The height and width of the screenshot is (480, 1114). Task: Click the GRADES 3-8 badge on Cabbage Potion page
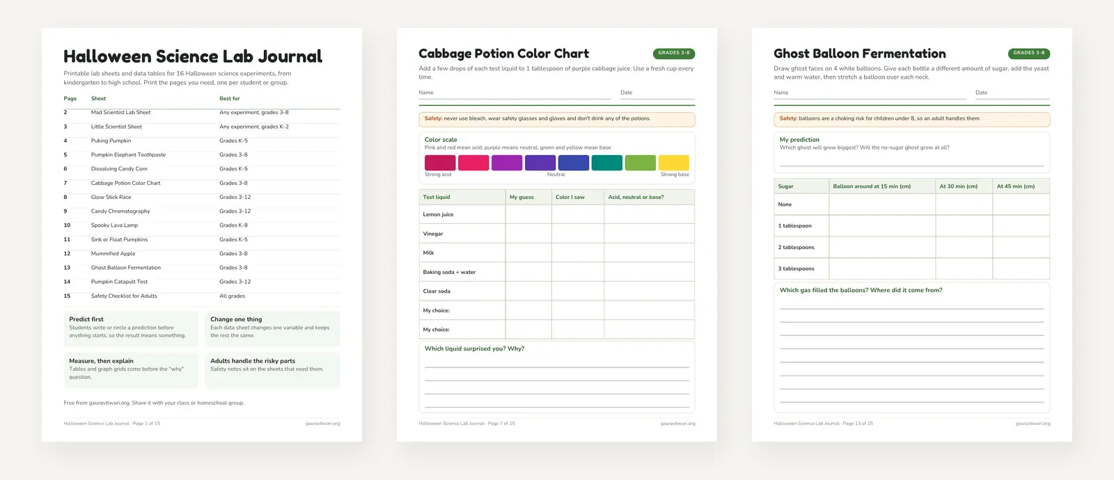(674, 53)
